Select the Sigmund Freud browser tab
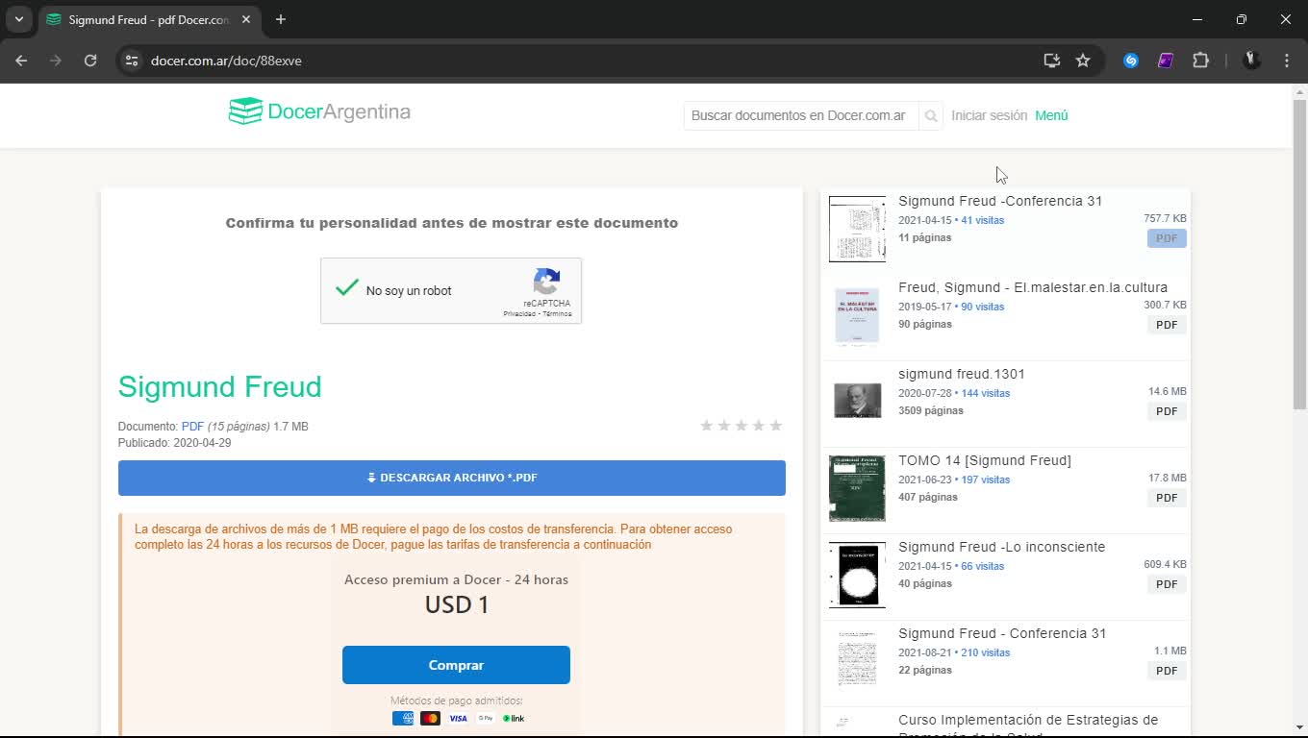1308x738 pixels. [144, 19]
